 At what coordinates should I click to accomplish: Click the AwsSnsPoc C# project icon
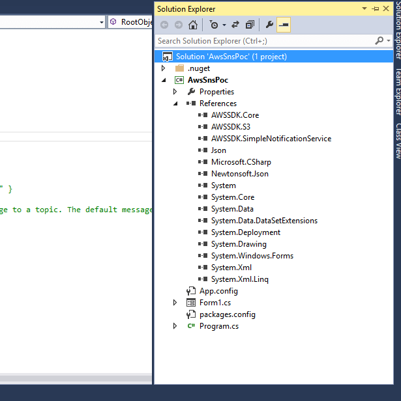pos(179,80)
